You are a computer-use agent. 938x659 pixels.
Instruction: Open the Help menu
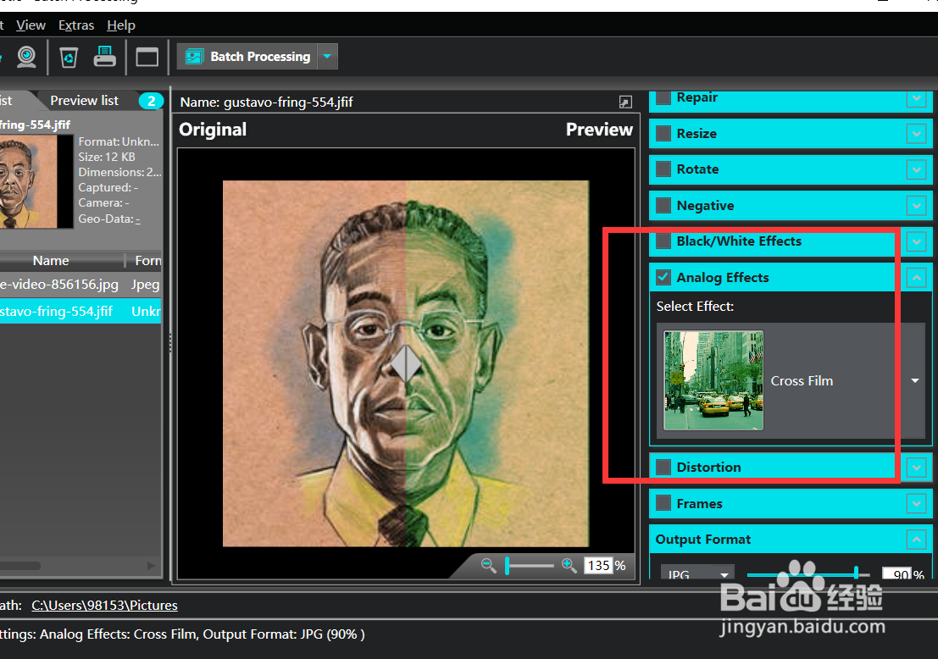pos(121,25)
